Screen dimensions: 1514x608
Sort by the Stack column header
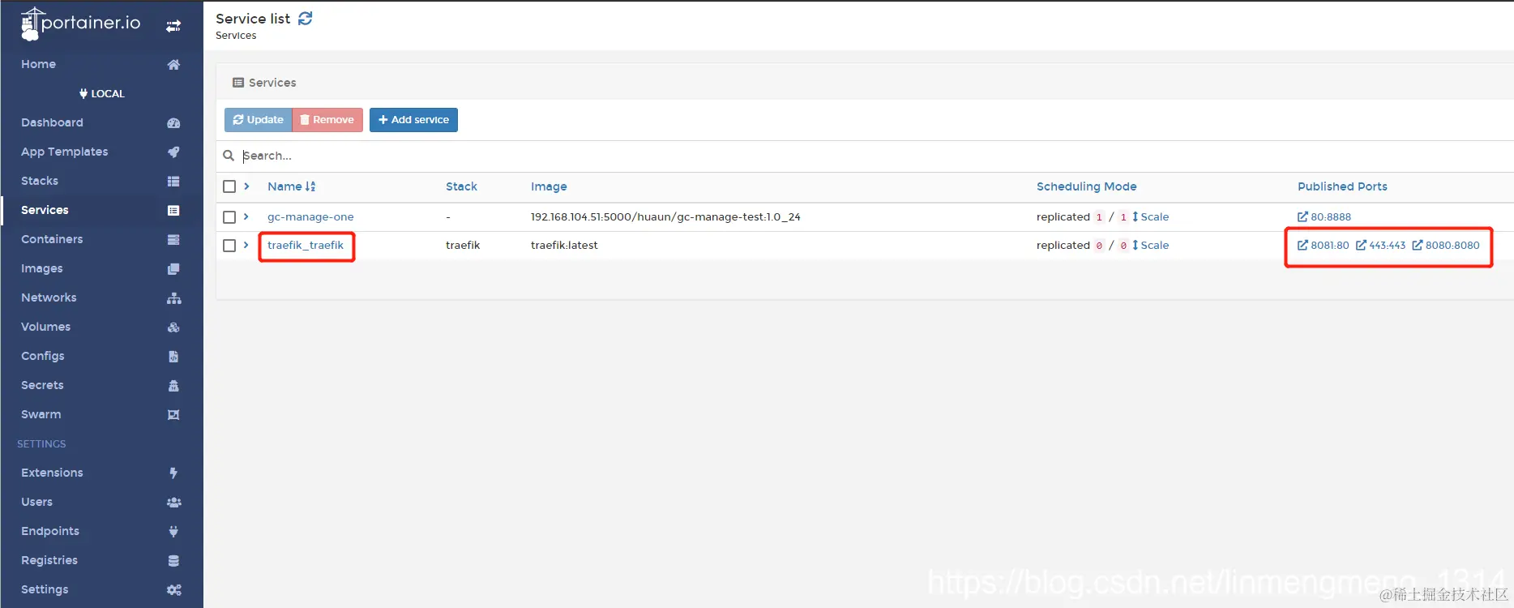(x=461, y=186)
